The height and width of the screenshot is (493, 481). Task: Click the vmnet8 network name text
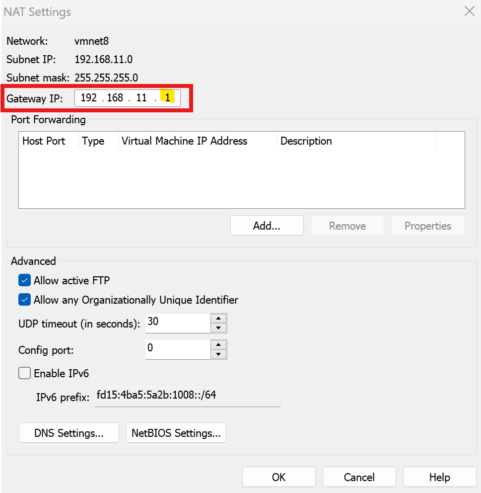pyautogui.click(x=91, y=41)
